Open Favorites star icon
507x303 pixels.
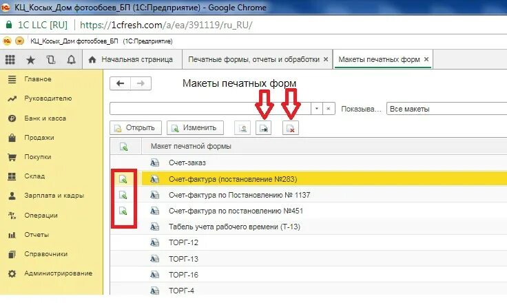[x=31, y=59]
